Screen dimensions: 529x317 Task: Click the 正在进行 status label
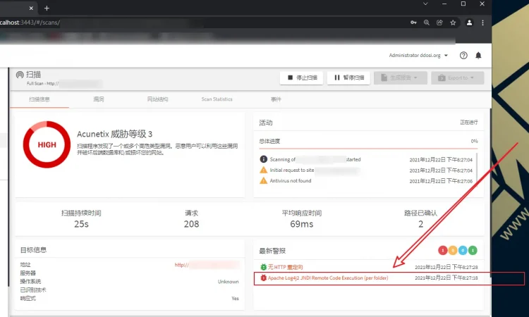[469, 123]
